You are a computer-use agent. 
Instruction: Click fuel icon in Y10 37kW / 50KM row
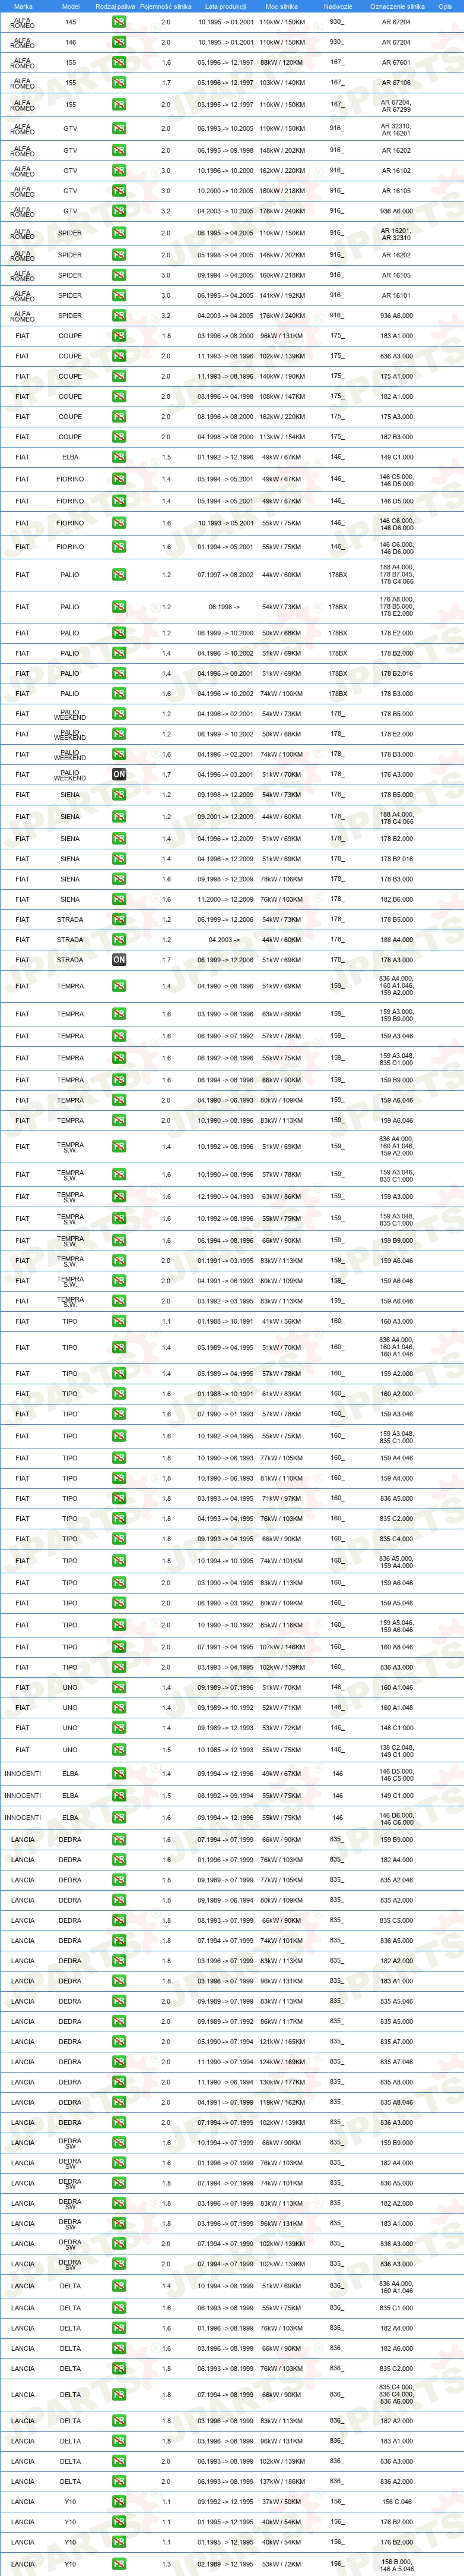[119, 2502]
